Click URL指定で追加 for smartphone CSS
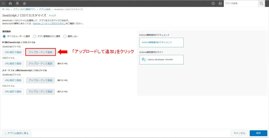 (13, 92)
